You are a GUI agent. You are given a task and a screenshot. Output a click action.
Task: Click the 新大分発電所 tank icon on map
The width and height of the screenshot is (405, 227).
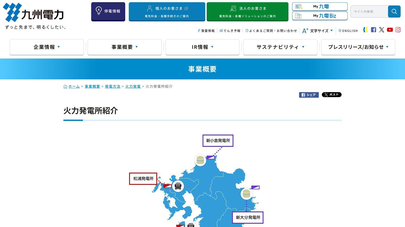coord(246,193)
